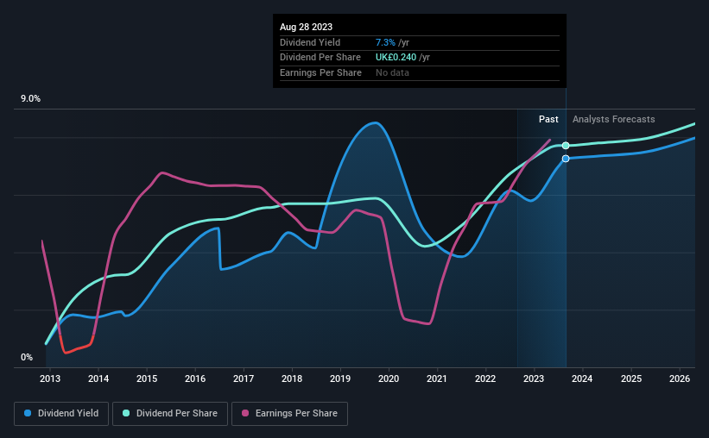Viewport: 709px width, 438px height.
Task: Click the UK£0.240 dividend per share value
Action: 396,58
